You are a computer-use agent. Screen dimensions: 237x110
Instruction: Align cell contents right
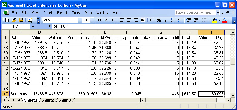(x=136, y=20)
